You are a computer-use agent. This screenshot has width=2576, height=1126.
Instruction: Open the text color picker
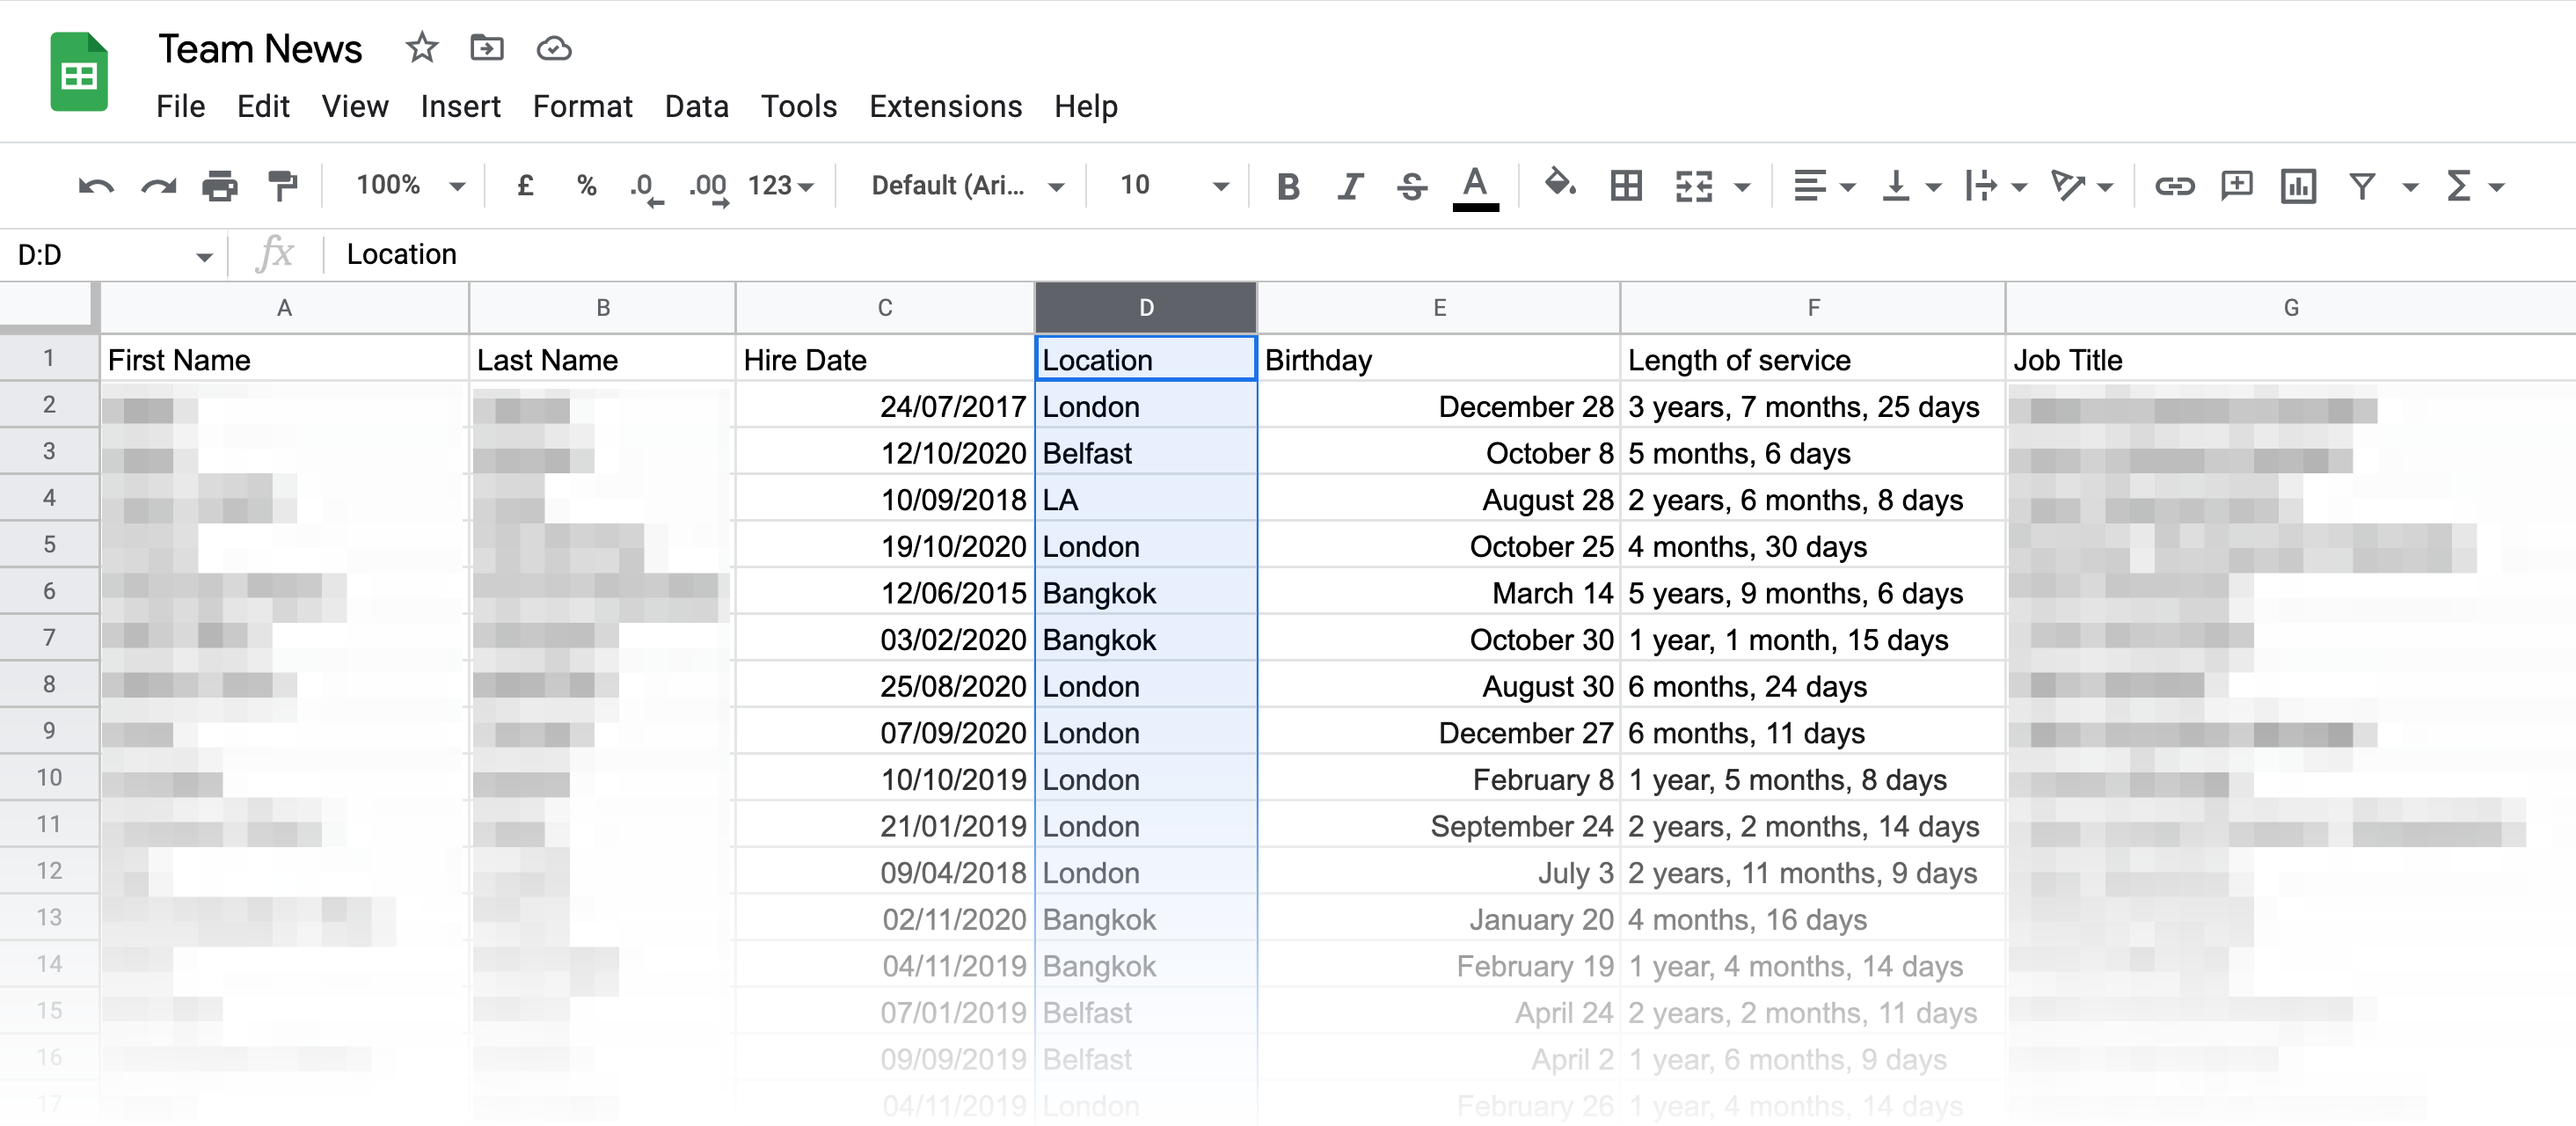pyautogui.click(x=1475, y=186)
